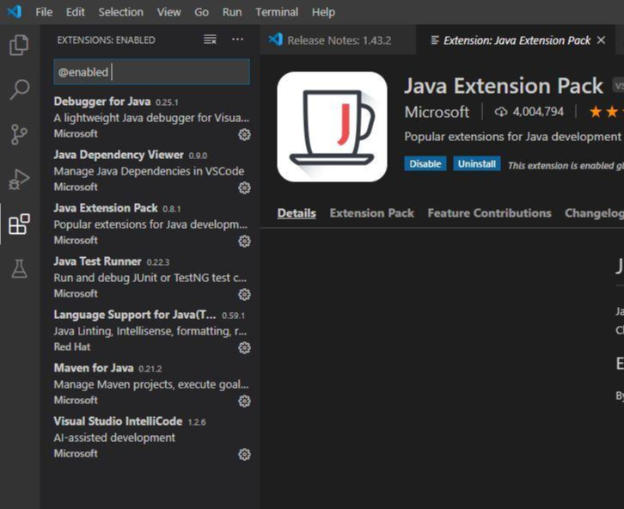Select Debugger for Java extension
The width and height of the screenshot is (624, 509).
pyautogui.click(x=151, y=118)
